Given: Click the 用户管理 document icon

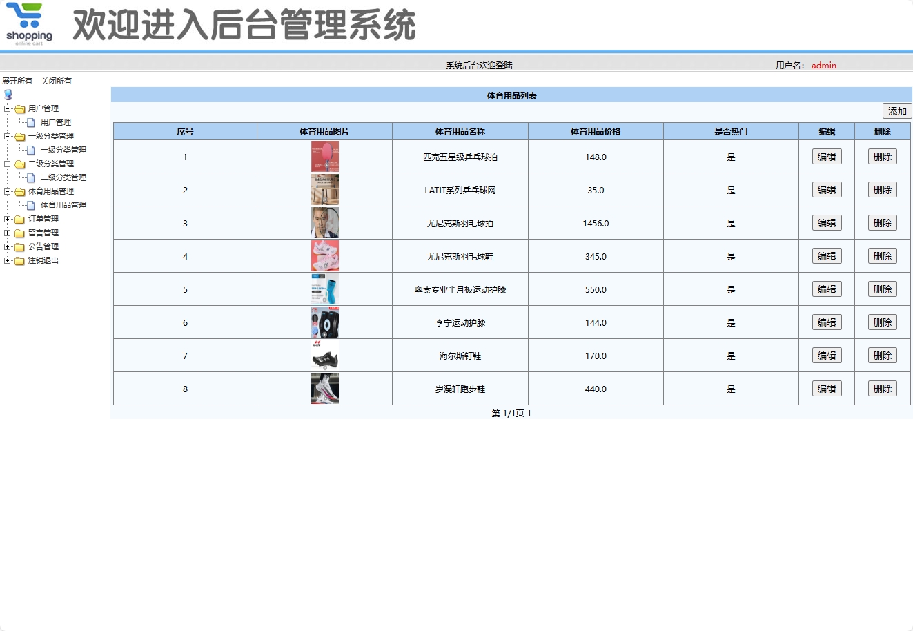Looking at the screenshot, I should [31, 122].
